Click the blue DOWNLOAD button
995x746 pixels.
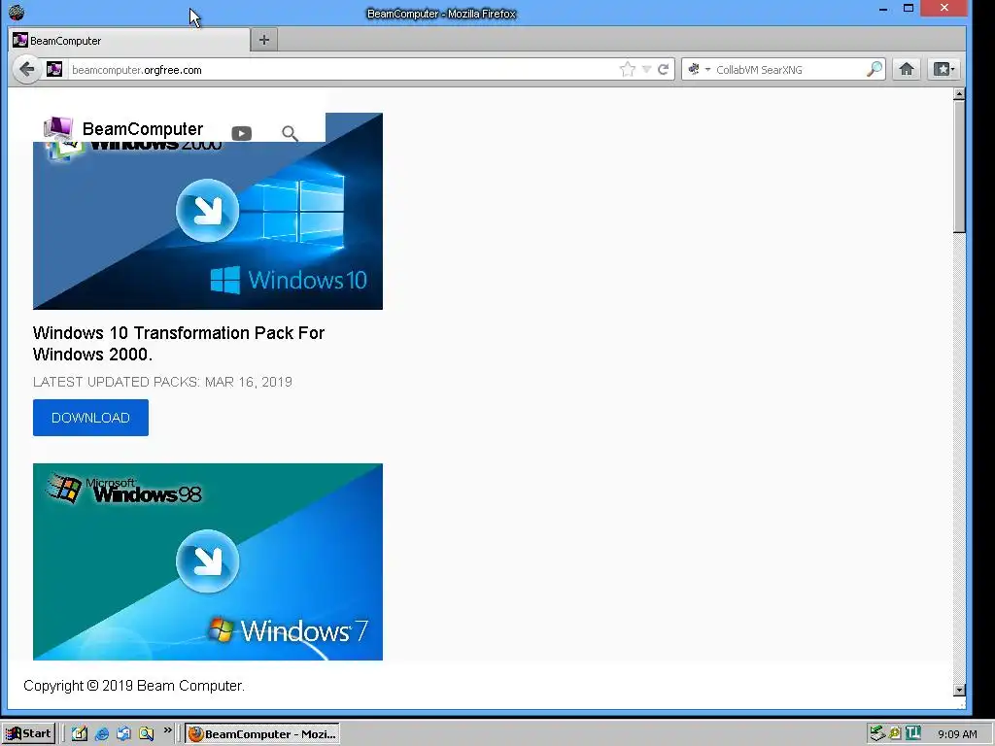pos(90,418)
